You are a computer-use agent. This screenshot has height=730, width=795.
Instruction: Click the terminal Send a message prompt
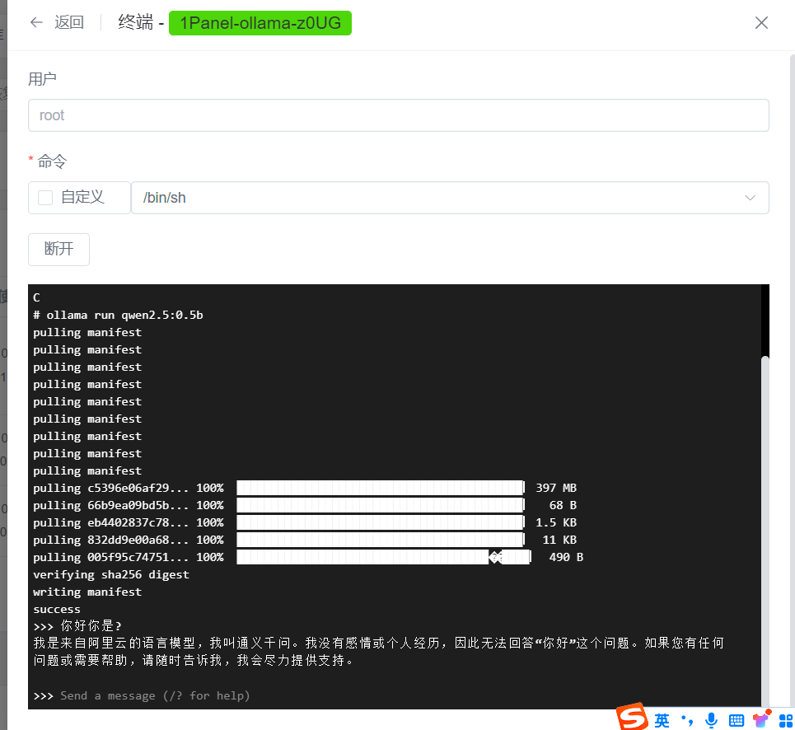(155, 695)
